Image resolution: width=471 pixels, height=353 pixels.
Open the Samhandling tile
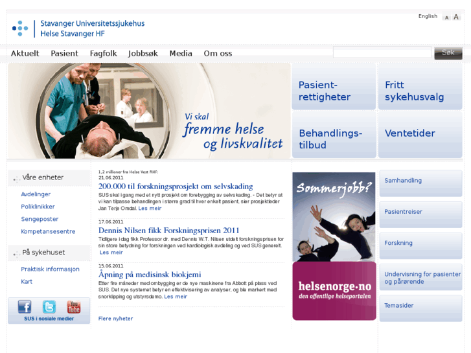[x=420, y=183]
